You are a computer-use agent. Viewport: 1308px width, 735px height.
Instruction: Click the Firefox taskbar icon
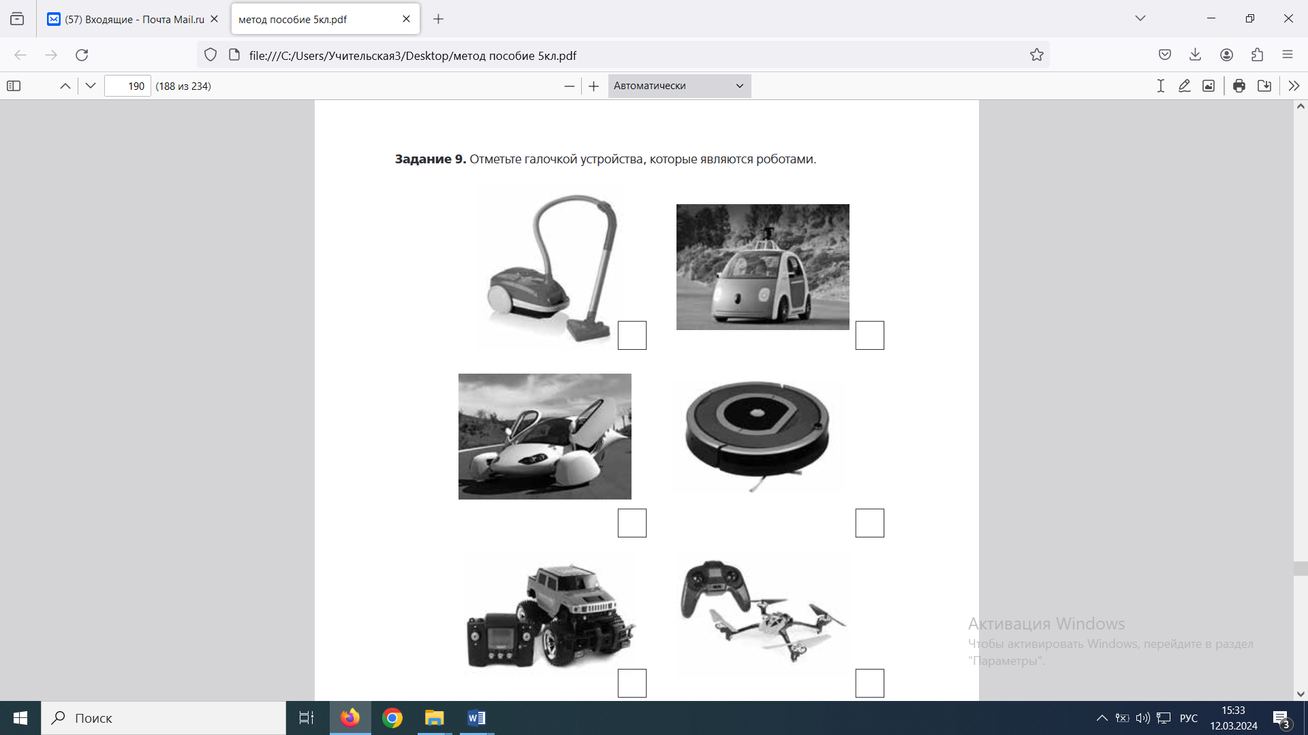click(350, 718)
